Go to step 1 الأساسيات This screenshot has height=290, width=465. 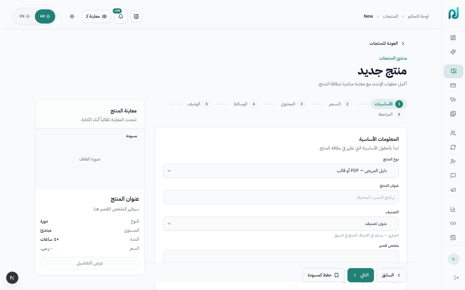(389, 104)
